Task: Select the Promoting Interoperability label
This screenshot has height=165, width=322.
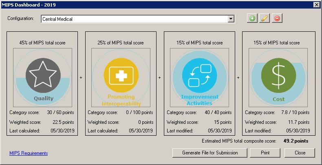Action: point(121,100)
